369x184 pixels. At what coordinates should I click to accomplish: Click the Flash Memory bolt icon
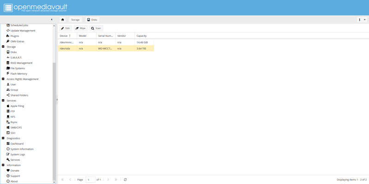pos(8,74)
